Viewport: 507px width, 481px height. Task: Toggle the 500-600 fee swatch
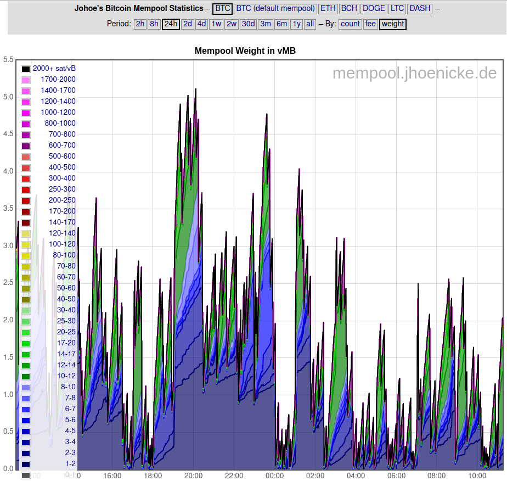tap(26, 157)
